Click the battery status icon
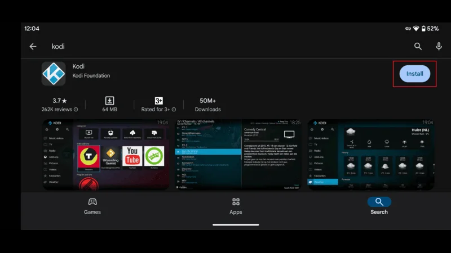The height and width of the screenshot is (253, 451). click(x=423, y=29)
